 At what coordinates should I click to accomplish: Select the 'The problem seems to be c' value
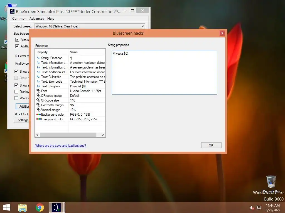pos(88,77)
